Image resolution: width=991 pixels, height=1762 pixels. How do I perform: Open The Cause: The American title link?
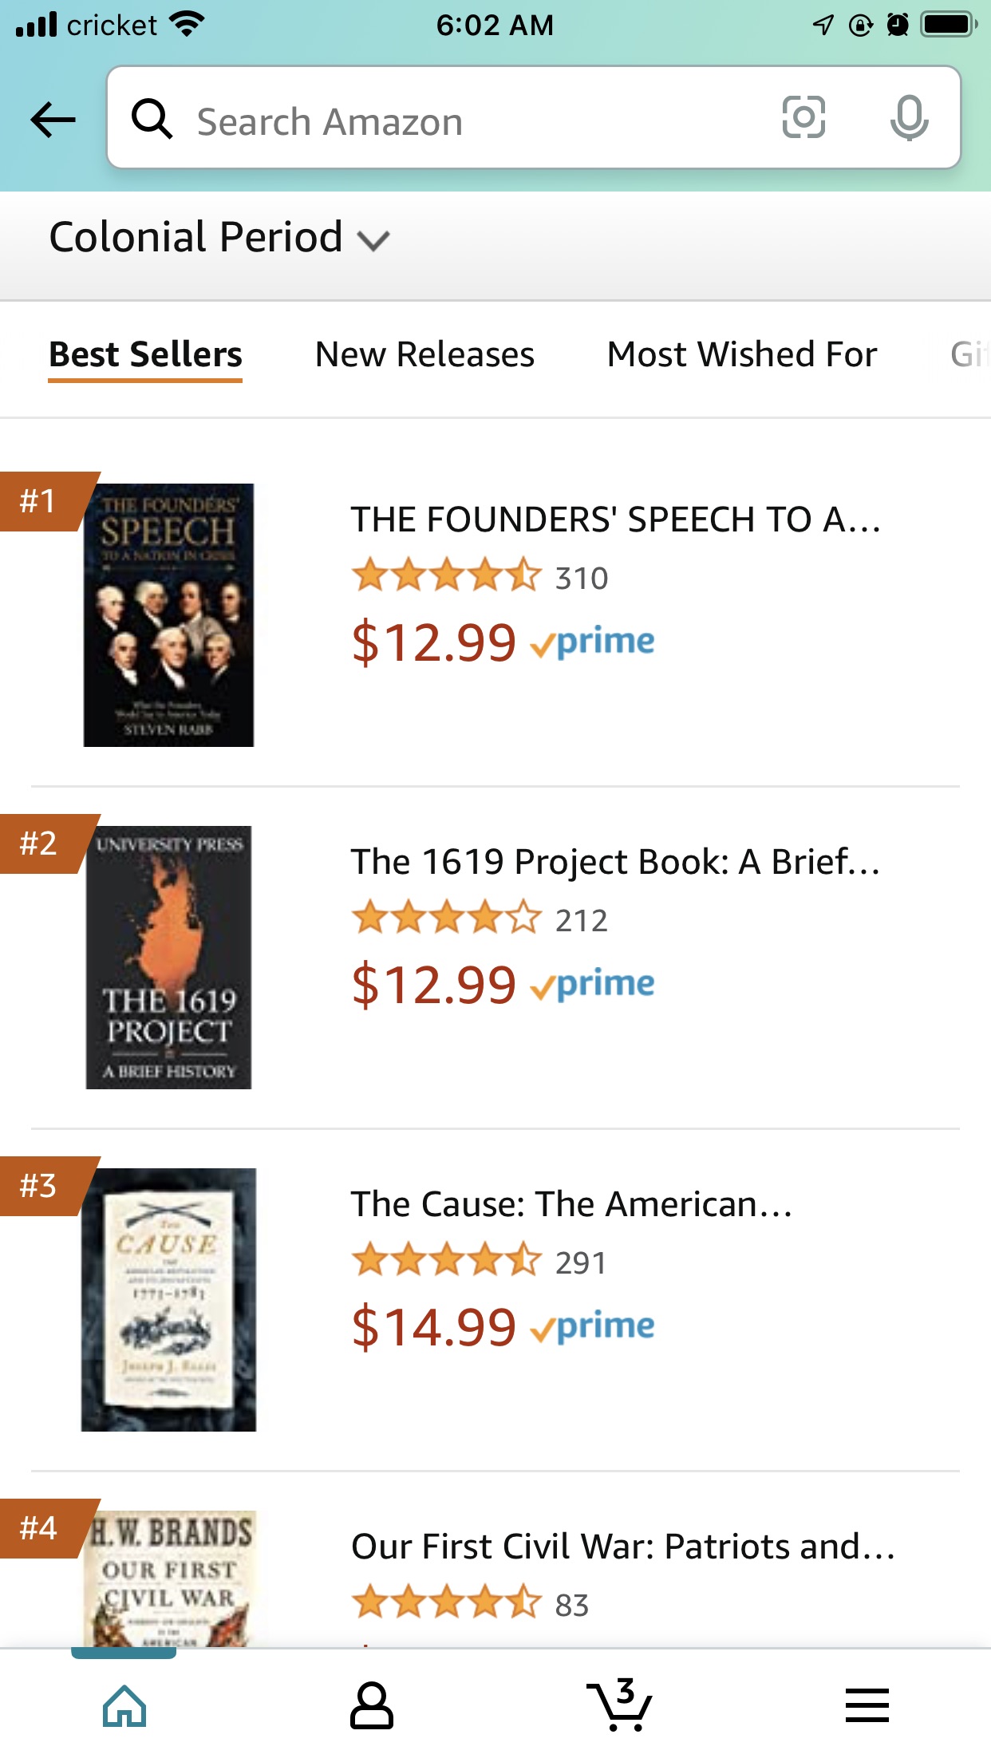571,1204
